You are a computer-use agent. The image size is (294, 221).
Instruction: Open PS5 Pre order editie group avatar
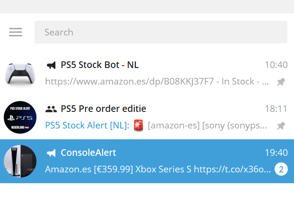tap(20, 118)
